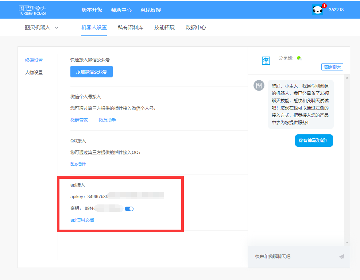
Task: Open the 微群管家 link
Action: point(79,120)
